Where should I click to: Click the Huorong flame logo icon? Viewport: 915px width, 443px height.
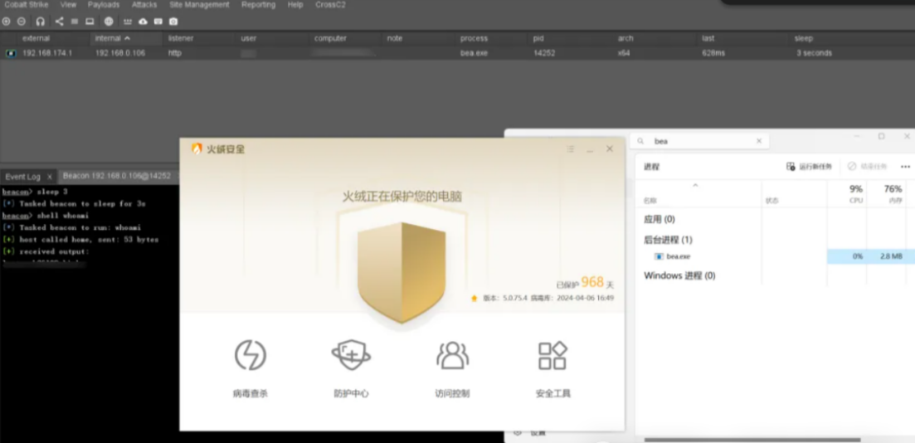tap(197, 148)
